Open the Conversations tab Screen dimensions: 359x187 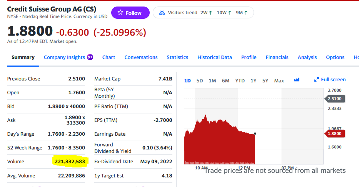click(141, 57)
